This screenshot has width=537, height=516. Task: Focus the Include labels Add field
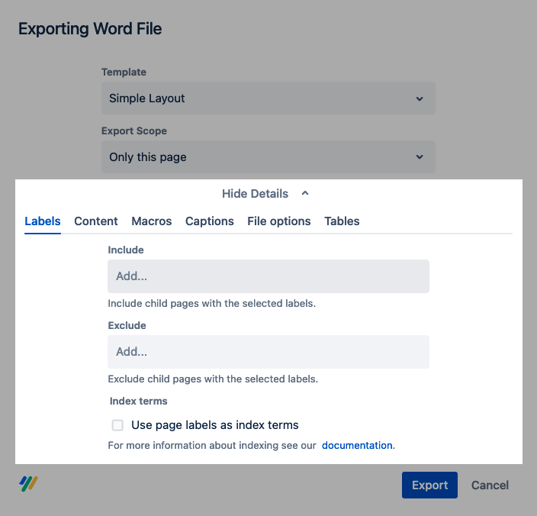tap(268, 276)
